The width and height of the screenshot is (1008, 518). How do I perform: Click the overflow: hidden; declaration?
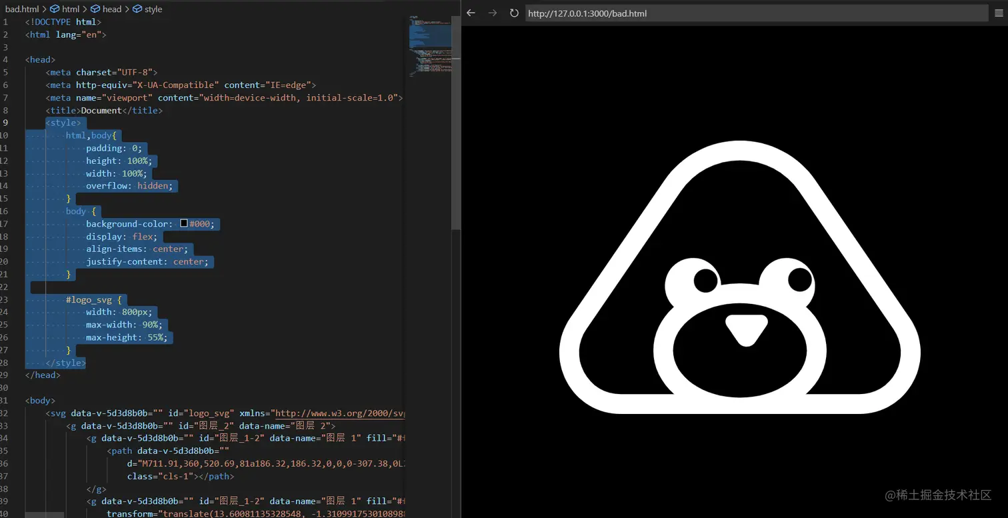[129, 186]
